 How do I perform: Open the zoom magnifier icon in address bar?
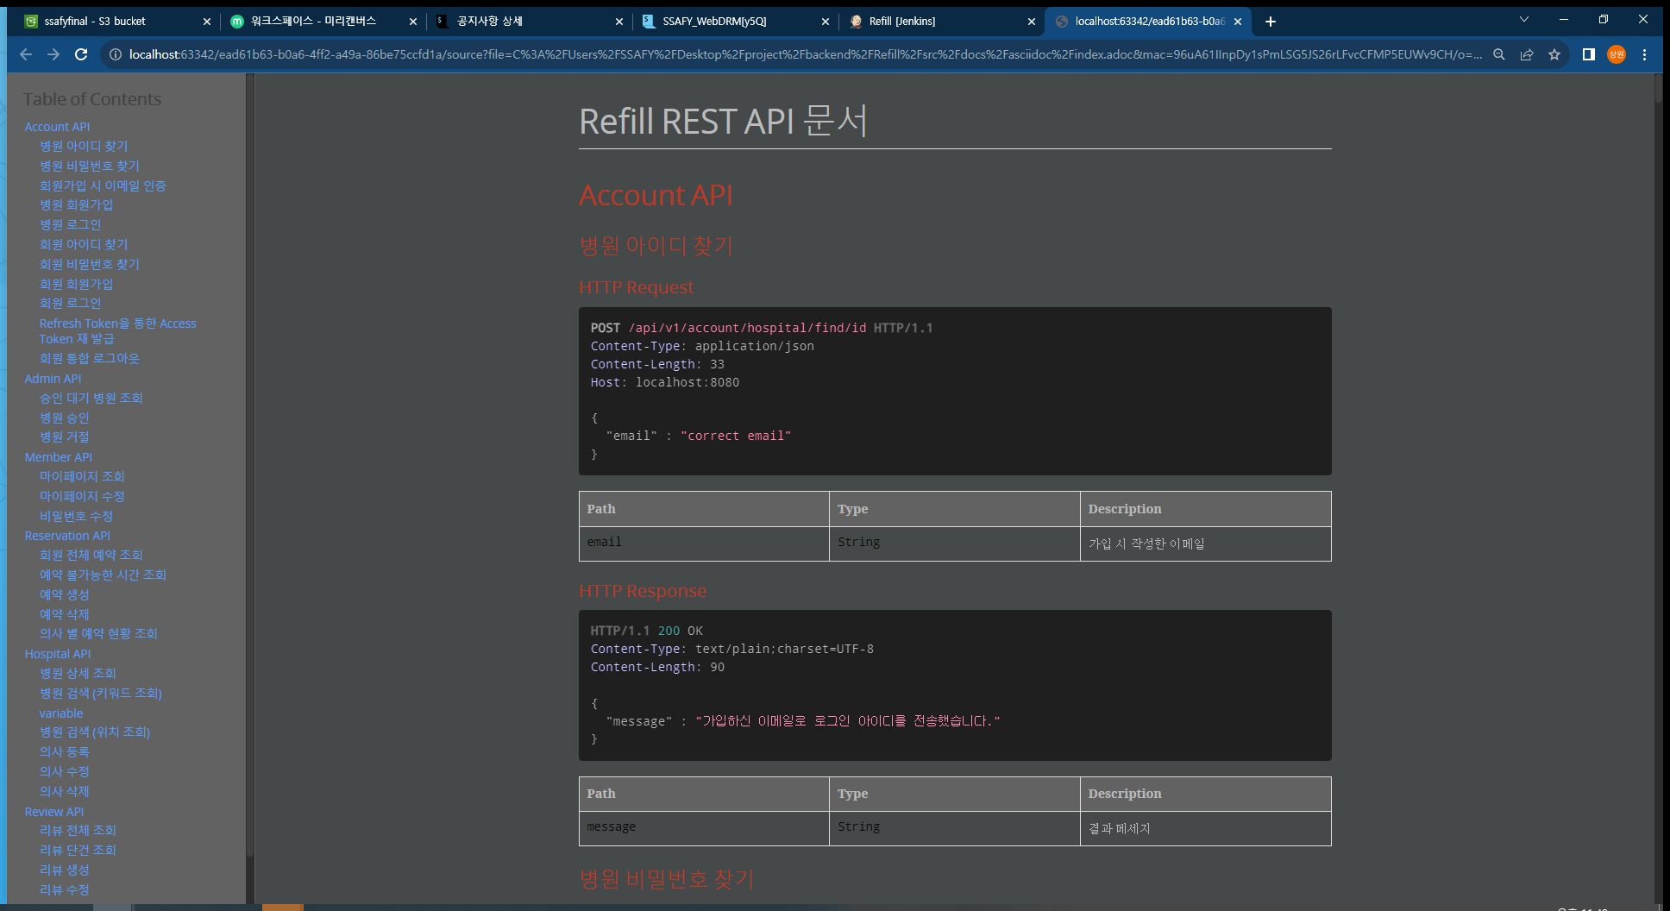point(1499,54)
